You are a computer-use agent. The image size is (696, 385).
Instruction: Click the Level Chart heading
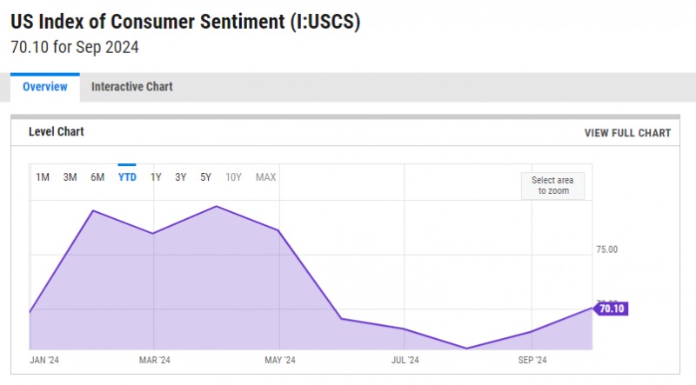57,132
